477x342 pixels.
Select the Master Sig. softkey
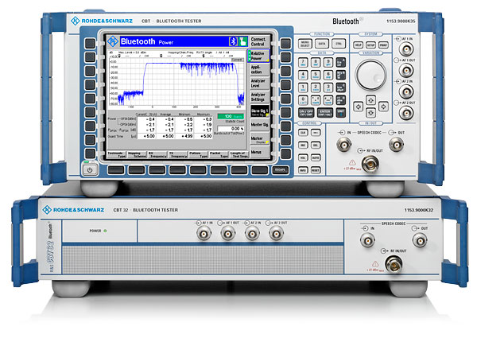coord(259,125)
